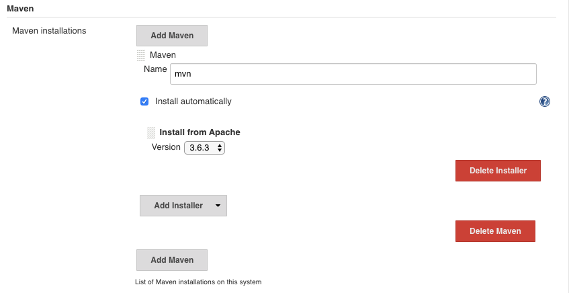Uncheck the Install automatically checkbox
Image resolution: width=569 pixels, height=293 pixels.
pos(144,101)
